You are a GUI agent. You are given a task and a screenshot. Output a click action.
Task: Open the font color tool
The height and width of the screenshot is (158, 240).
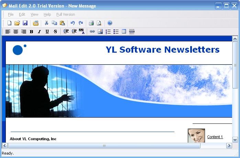click(x=82, y=31)
